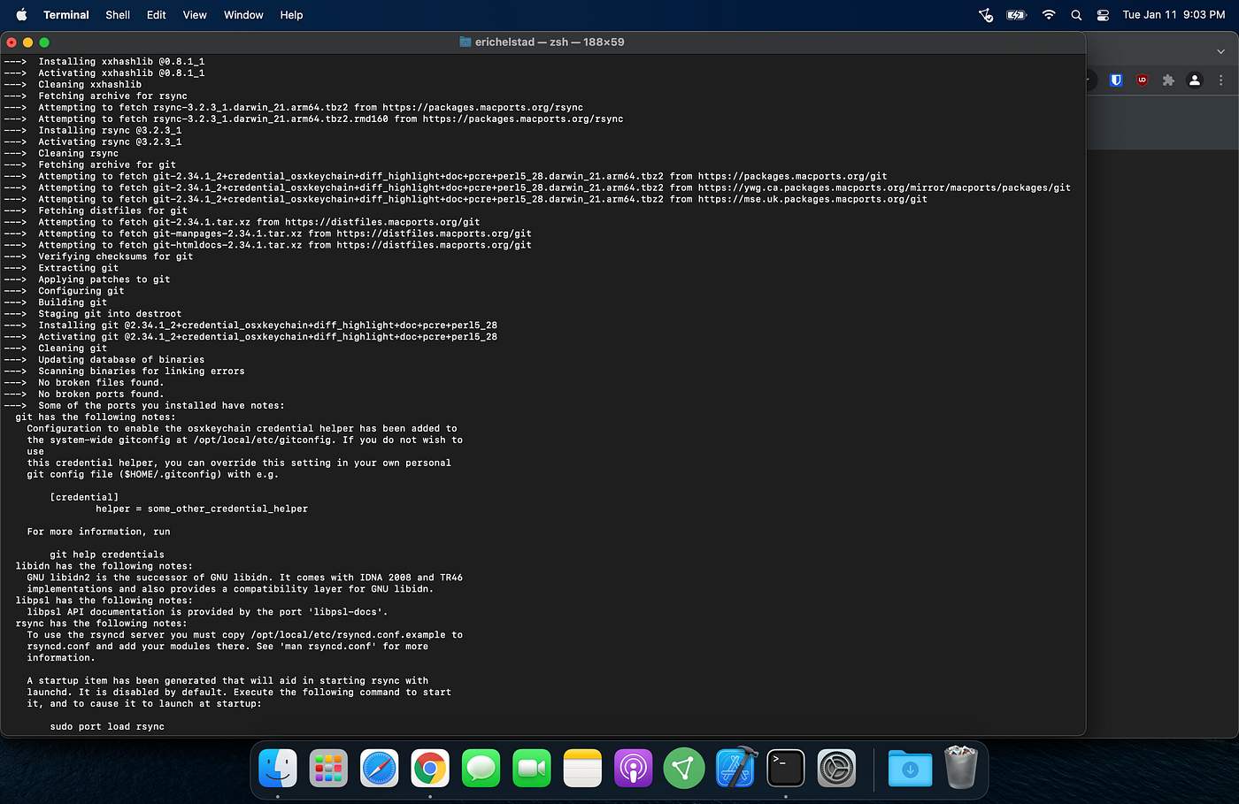The image size is (1239, 804).
Task: Open the Shell menu
Action: (x=118, y=15)
